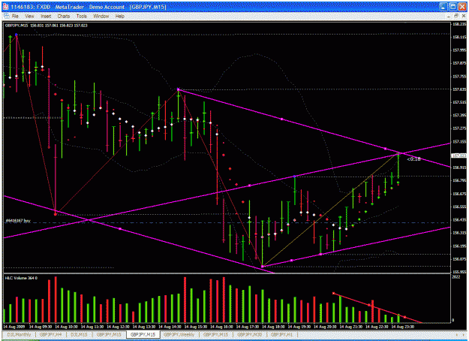Select trendline anchor at lowest candle bottom
This screenshot has width=469, height=341.
tap(263, 266)
